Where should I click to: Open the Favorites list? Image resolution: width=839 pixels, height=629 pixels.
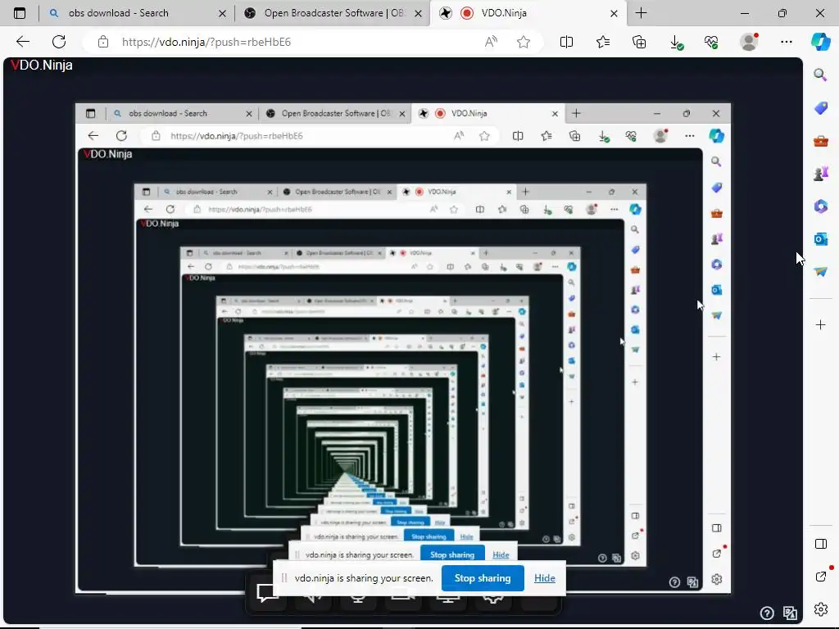tap(603, 42)
